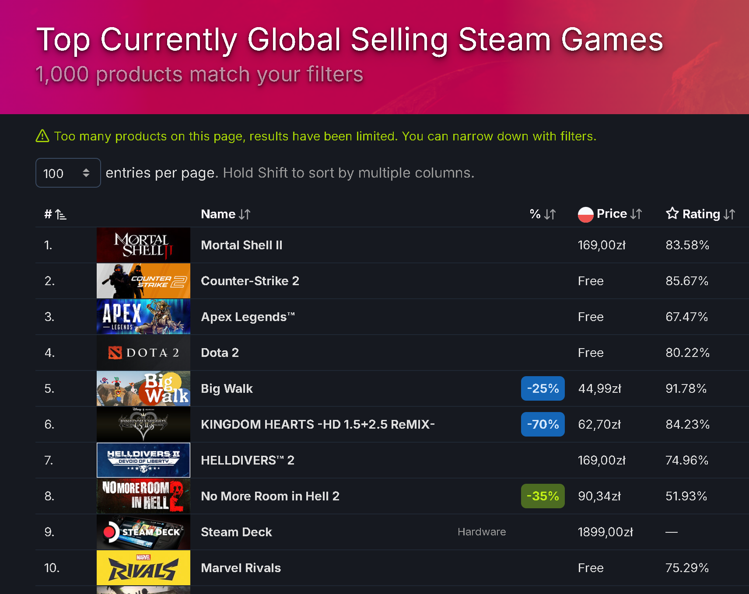The image size is (749, 594).
Task: Click the KINGDOM HEARTS -70% badge
Action: coord(542,424)
